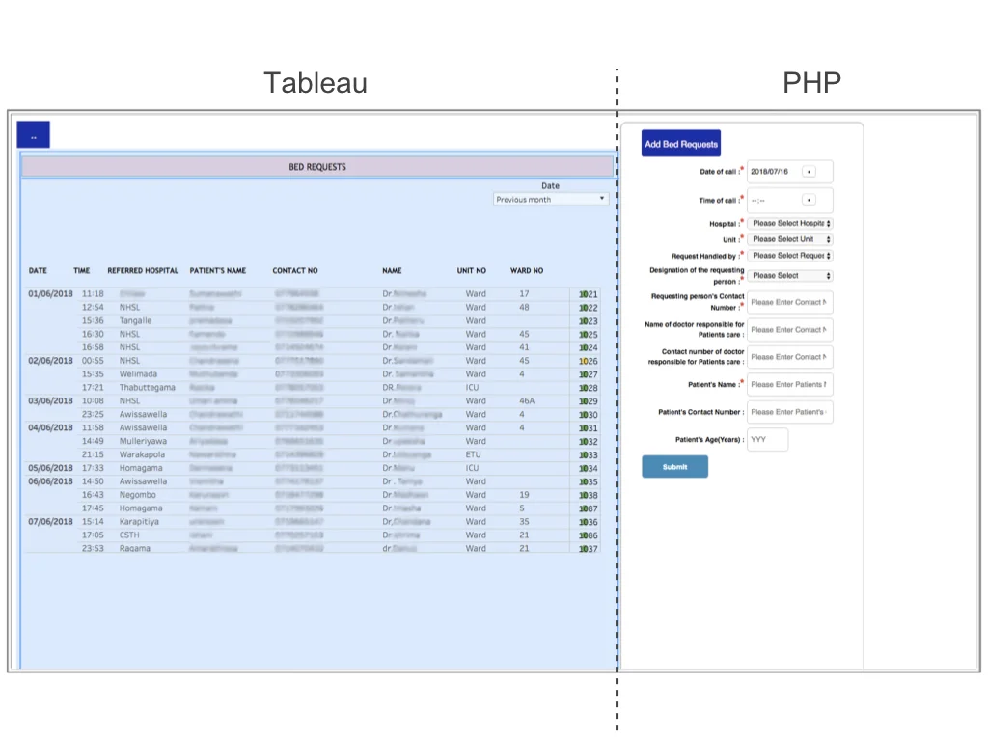Screen dimensions: 988x741
Task: Click the time cell 21:15
Action: pos(93,454)
